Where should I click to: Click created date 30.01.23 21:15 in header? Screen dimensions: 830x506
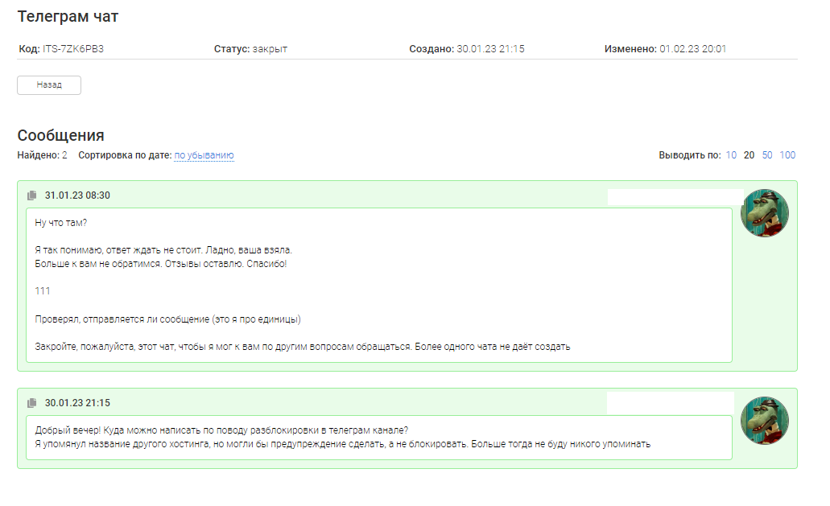pyautogui.click(x=490, y=49)
